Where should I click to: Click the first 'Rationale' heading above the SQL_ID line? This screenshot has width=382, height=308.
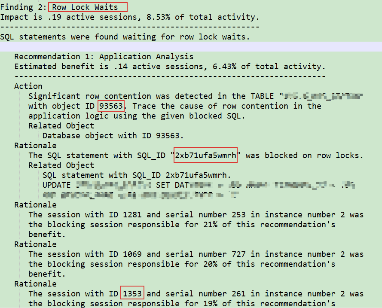coord(35,145)
